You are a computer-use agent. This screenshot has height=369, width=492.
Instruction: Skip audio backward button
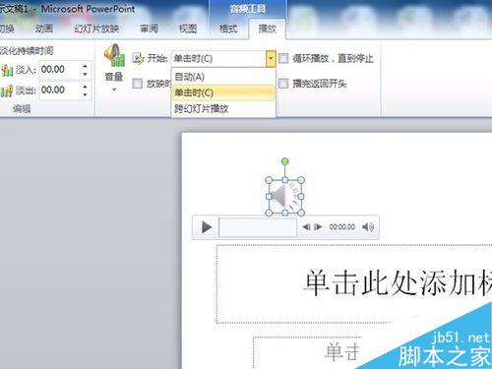pos(306,227)
